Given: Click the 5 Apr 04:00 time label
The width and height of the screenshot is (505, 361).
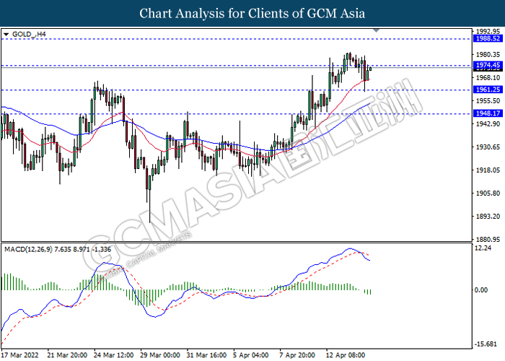Looking at the screenshot, I should (x=251, y=355).
